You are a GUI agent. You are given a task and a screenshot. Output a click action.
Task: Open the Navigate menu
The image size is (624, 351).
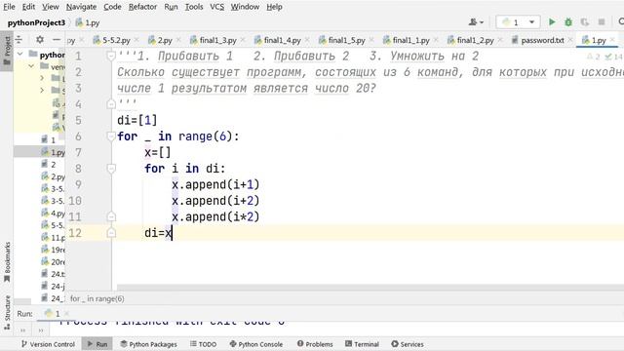point(81,7)
